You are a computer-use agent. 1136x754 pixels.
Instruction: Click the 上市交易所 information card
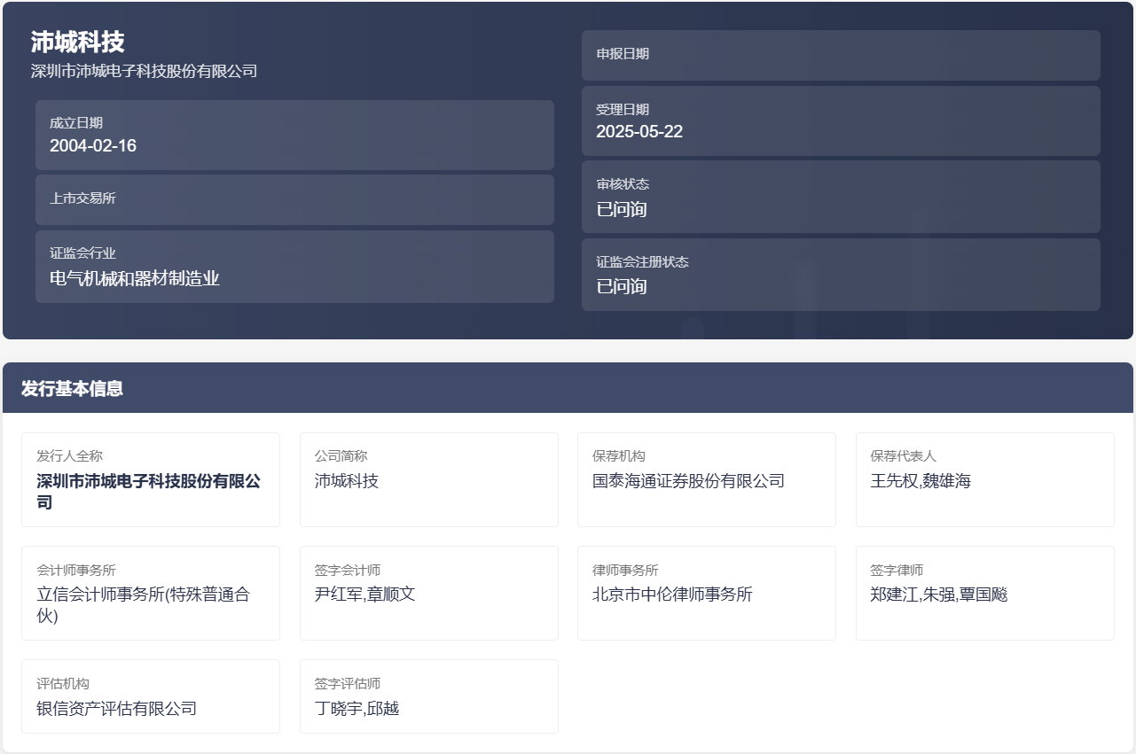click(294, 198)
